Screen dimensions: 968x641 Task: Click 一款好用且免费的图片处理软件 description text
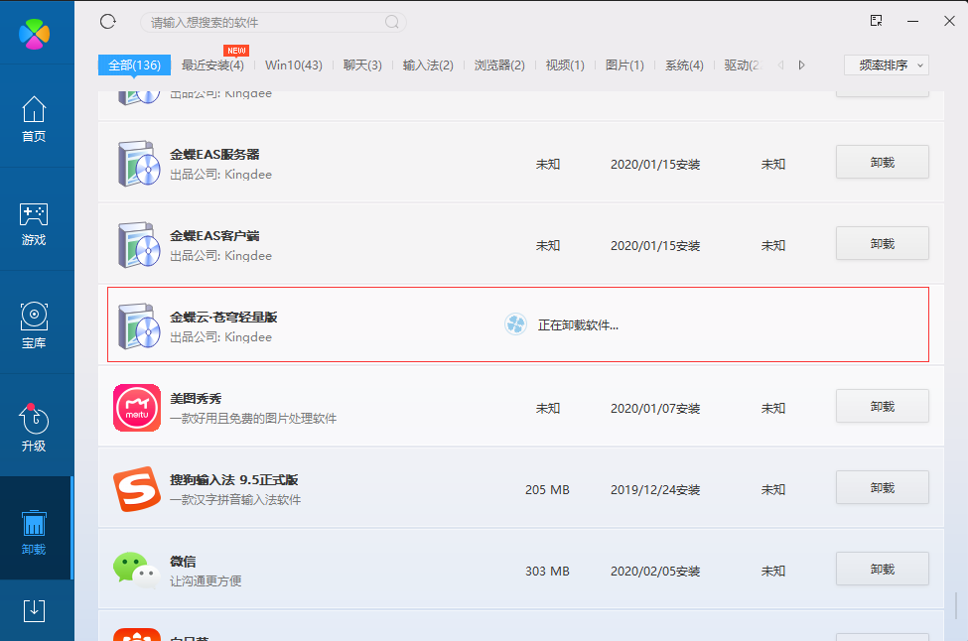click(253, 419)
